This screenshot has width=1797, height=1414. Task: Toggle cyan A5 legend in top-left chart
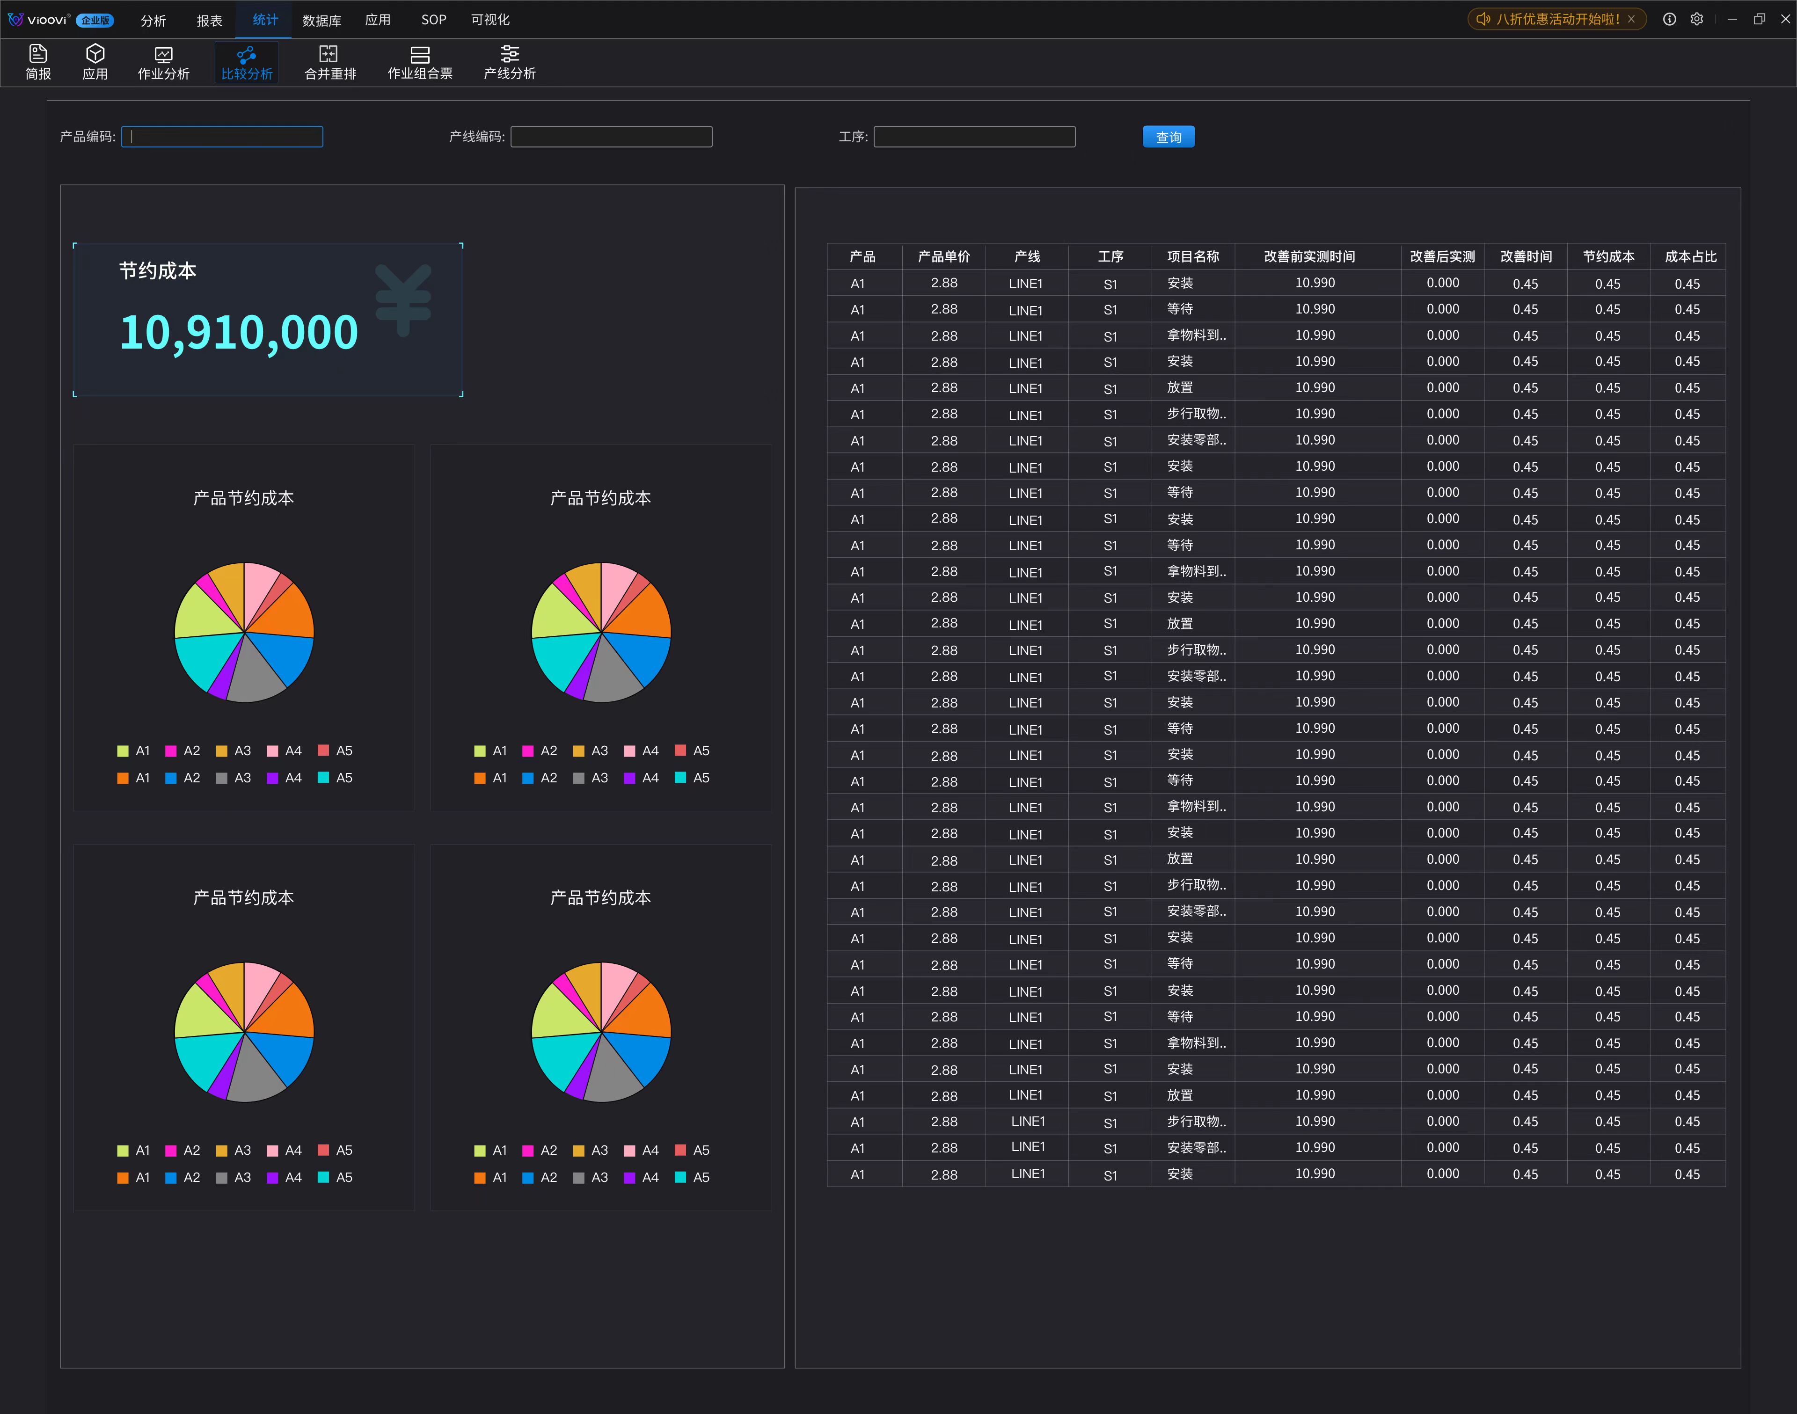(x=336, y=777)
